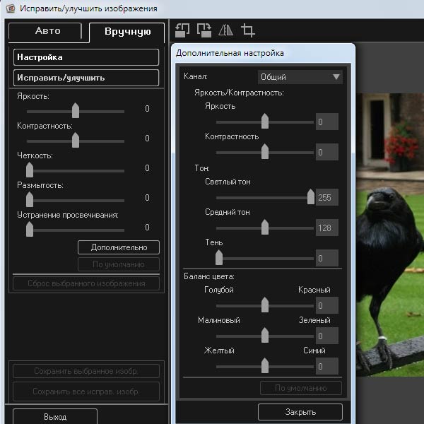Click the Тень slider handle

coord(219,257)
